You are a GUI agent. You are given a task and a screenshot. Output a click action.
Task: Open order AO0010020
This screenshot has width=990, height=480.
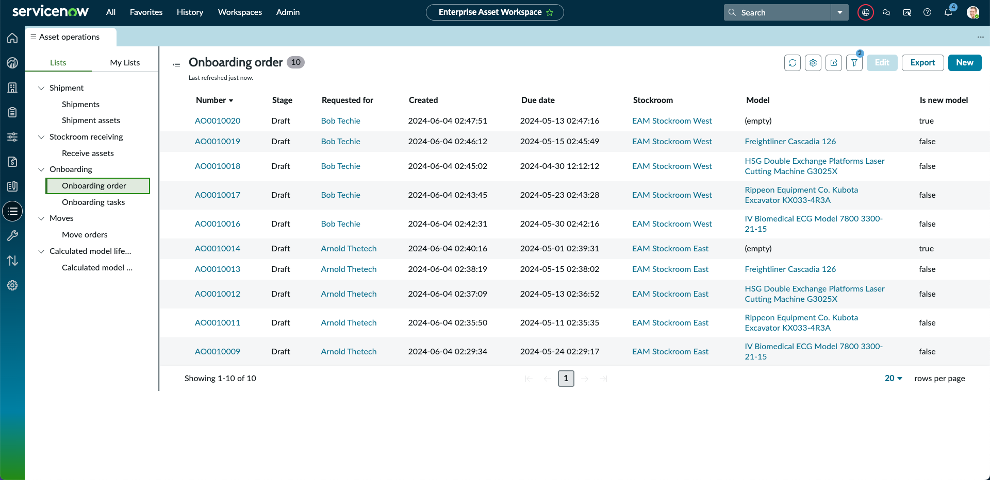(218, 121)
